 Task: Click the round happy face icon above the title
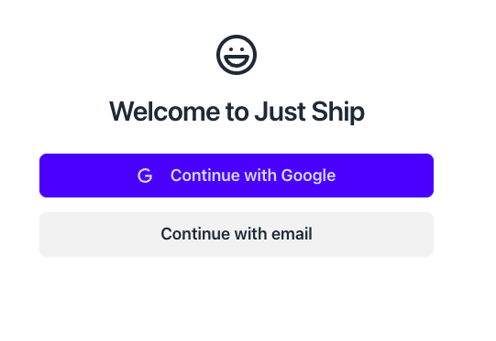coord(237,55)
